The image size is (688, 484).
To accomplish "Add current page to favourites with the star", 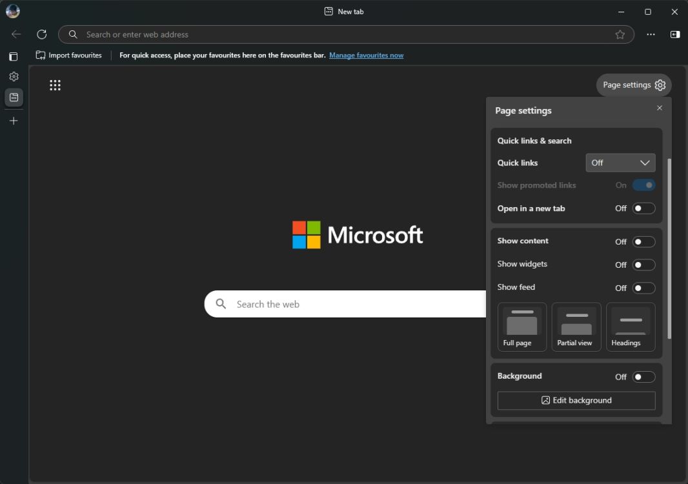I will (620, 34).
